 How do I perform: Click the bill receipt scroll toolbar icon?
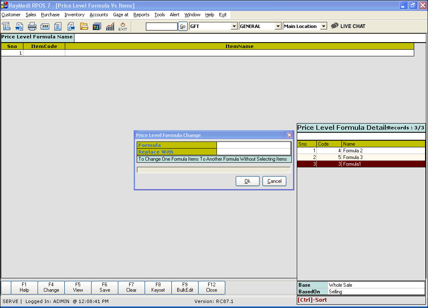point(6,26)
